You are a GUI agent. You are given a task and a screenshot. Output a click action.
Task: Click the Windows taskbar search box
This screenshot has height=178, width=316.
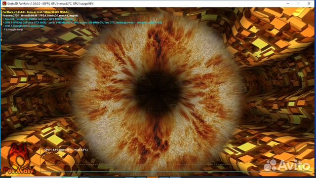pos(36,177)
